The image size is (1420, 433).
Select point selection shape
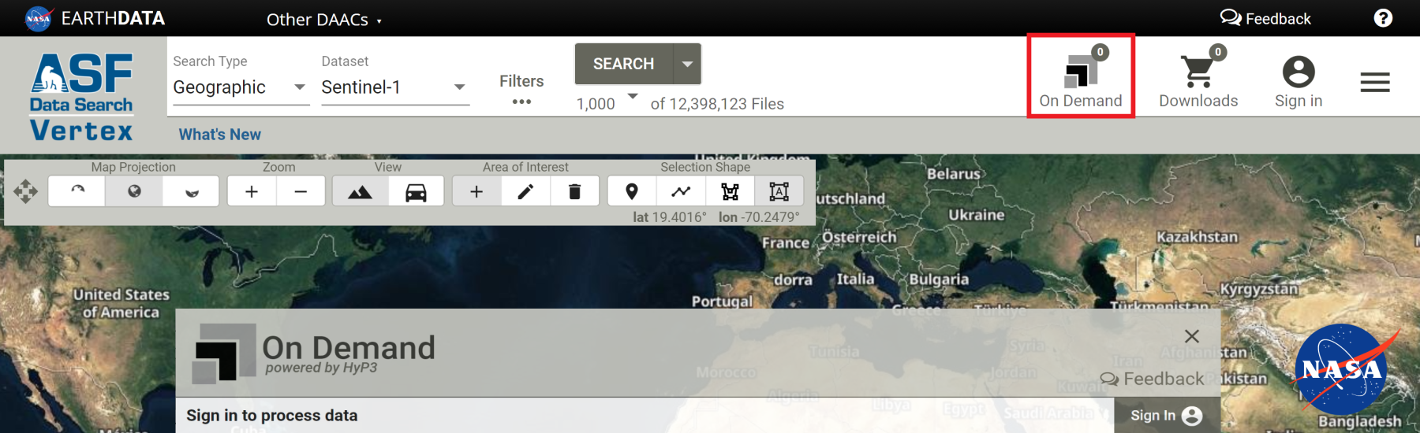coord(632,191)
